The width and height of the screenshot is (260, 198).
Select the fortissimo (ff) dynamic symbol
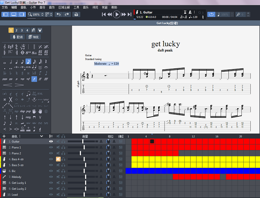pos(40,79)
